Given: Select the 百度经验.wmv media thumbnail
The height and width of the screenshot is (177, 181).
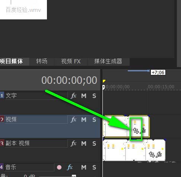Looking at the screenshot, I should coord(23,9).
